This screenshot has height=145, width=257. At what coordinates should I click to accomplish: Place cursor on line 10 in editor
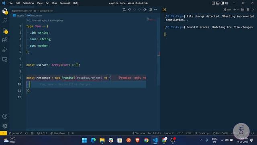point(86,84)
